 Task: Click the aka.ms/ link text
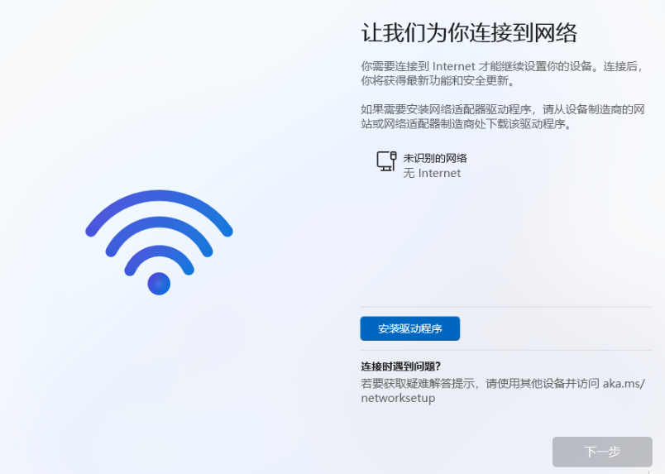pos(624,383)
